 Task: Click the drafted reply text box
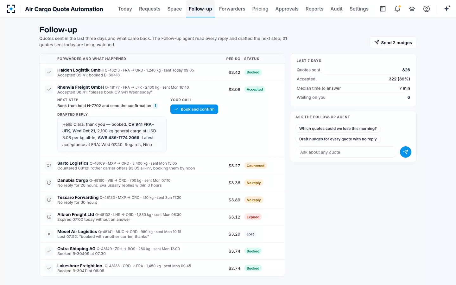click(x=112, y=135)
